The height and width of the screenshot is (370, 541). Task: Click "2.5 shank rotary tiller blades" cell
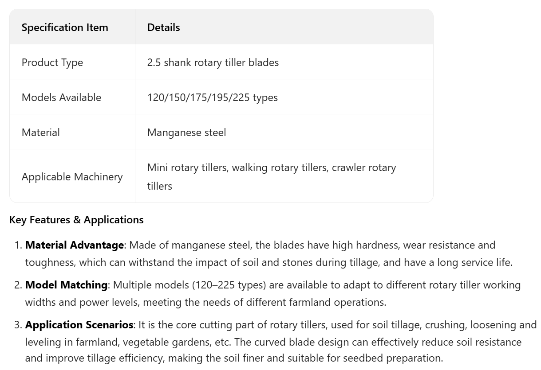tap(213, 62)
